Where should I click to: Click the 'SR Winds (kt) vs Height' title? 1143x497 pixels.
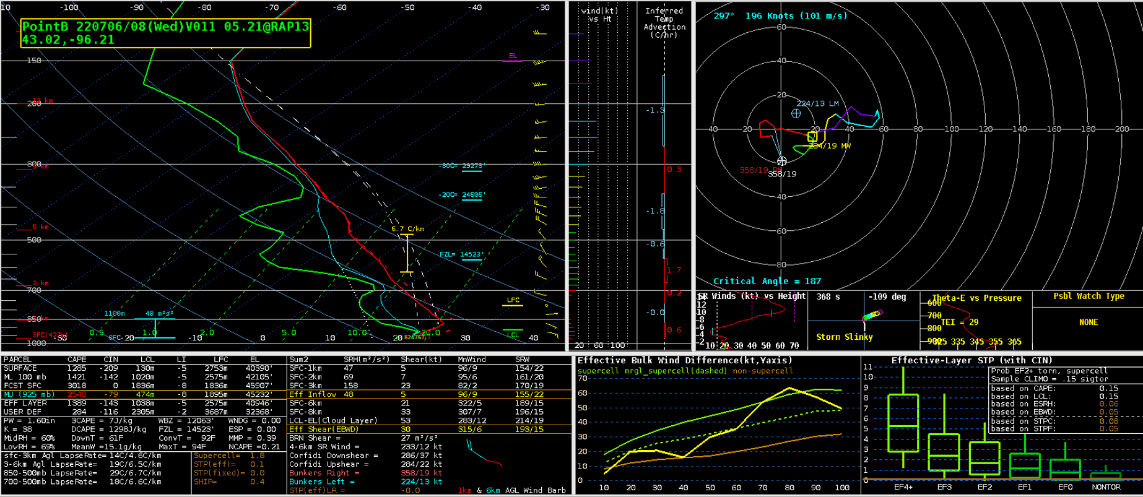[752, 296]
